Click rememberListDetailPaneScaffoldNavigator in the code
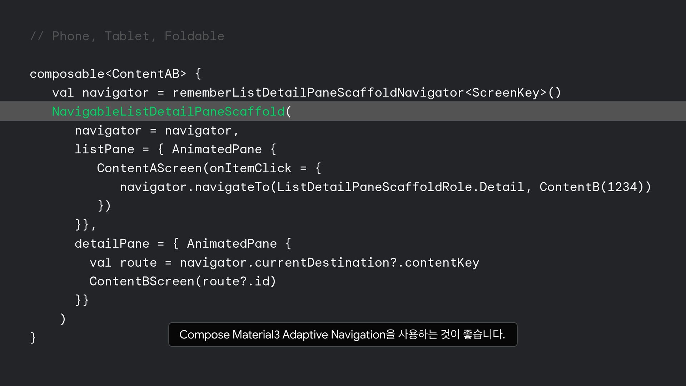 [318, 93]
